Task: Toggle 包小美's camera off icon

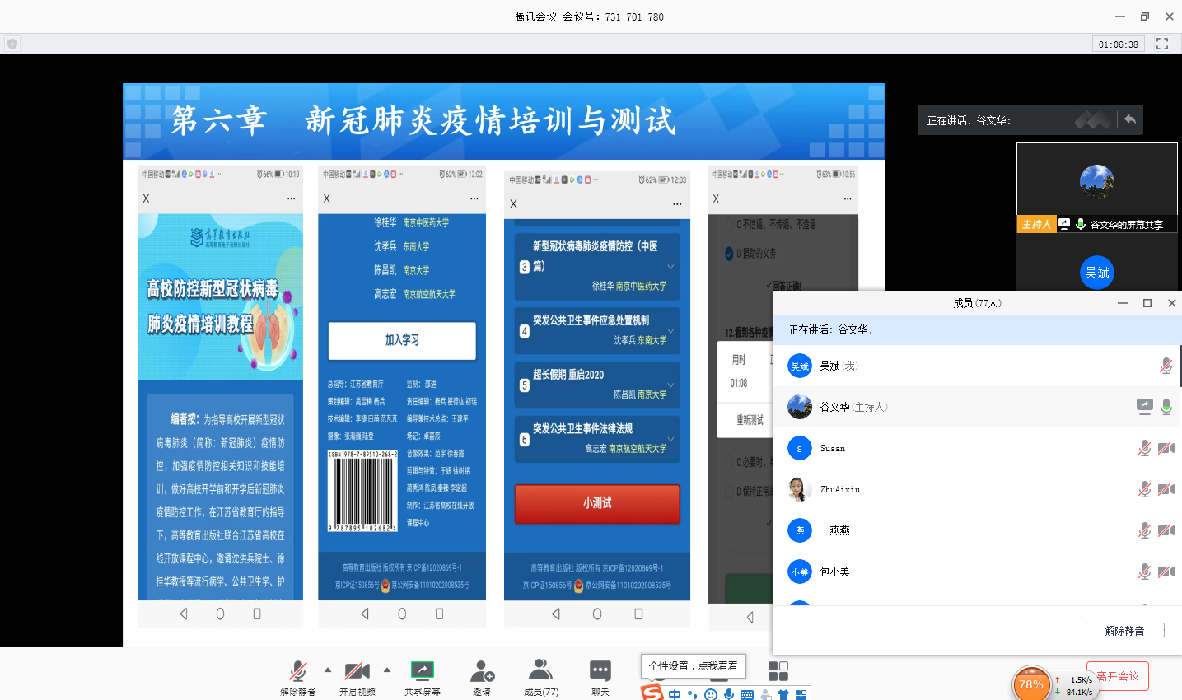Action: click(x=1166, y=572)
